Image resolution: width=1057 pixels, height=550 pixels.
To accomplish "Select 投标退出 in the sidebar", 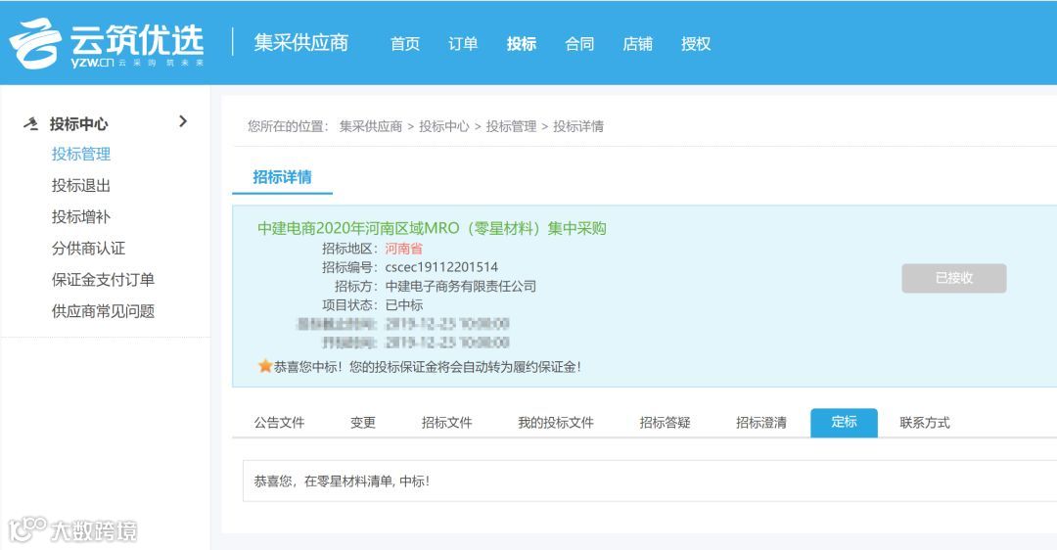I will pos(81,185).
